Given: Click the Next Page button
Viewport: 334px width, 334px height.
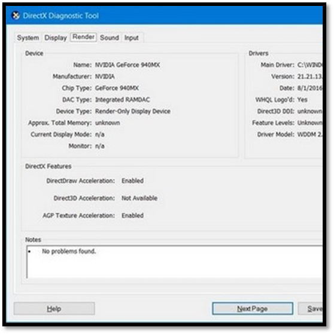Looking at the screenshot, I should coord(253,308).
